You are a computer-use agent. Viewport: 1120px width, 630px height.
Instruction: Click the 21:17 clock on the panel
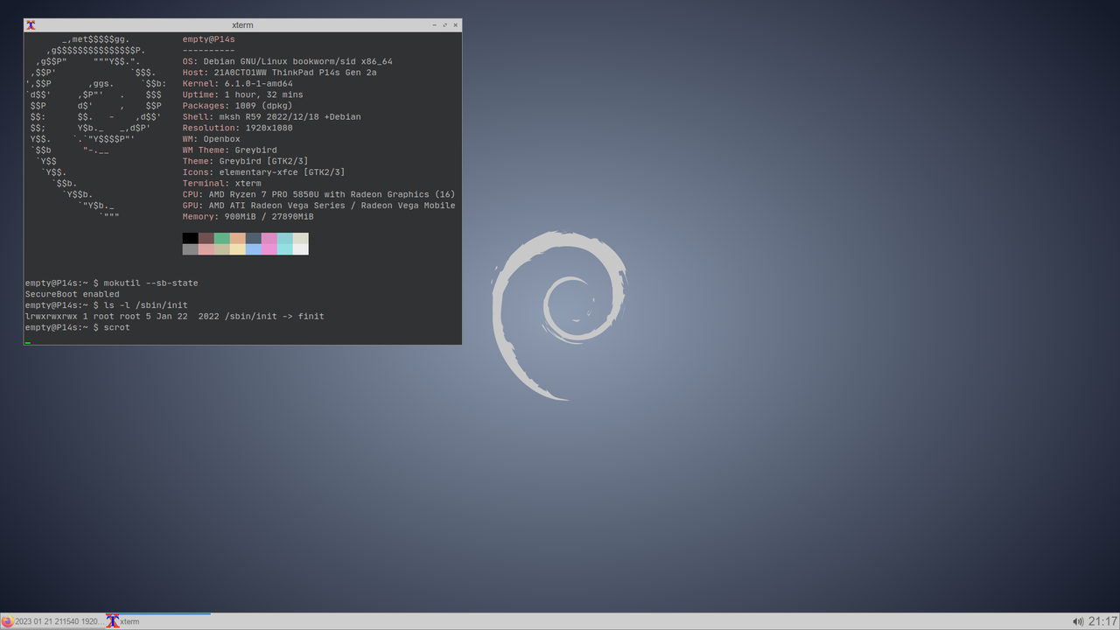click(1102, 621)
